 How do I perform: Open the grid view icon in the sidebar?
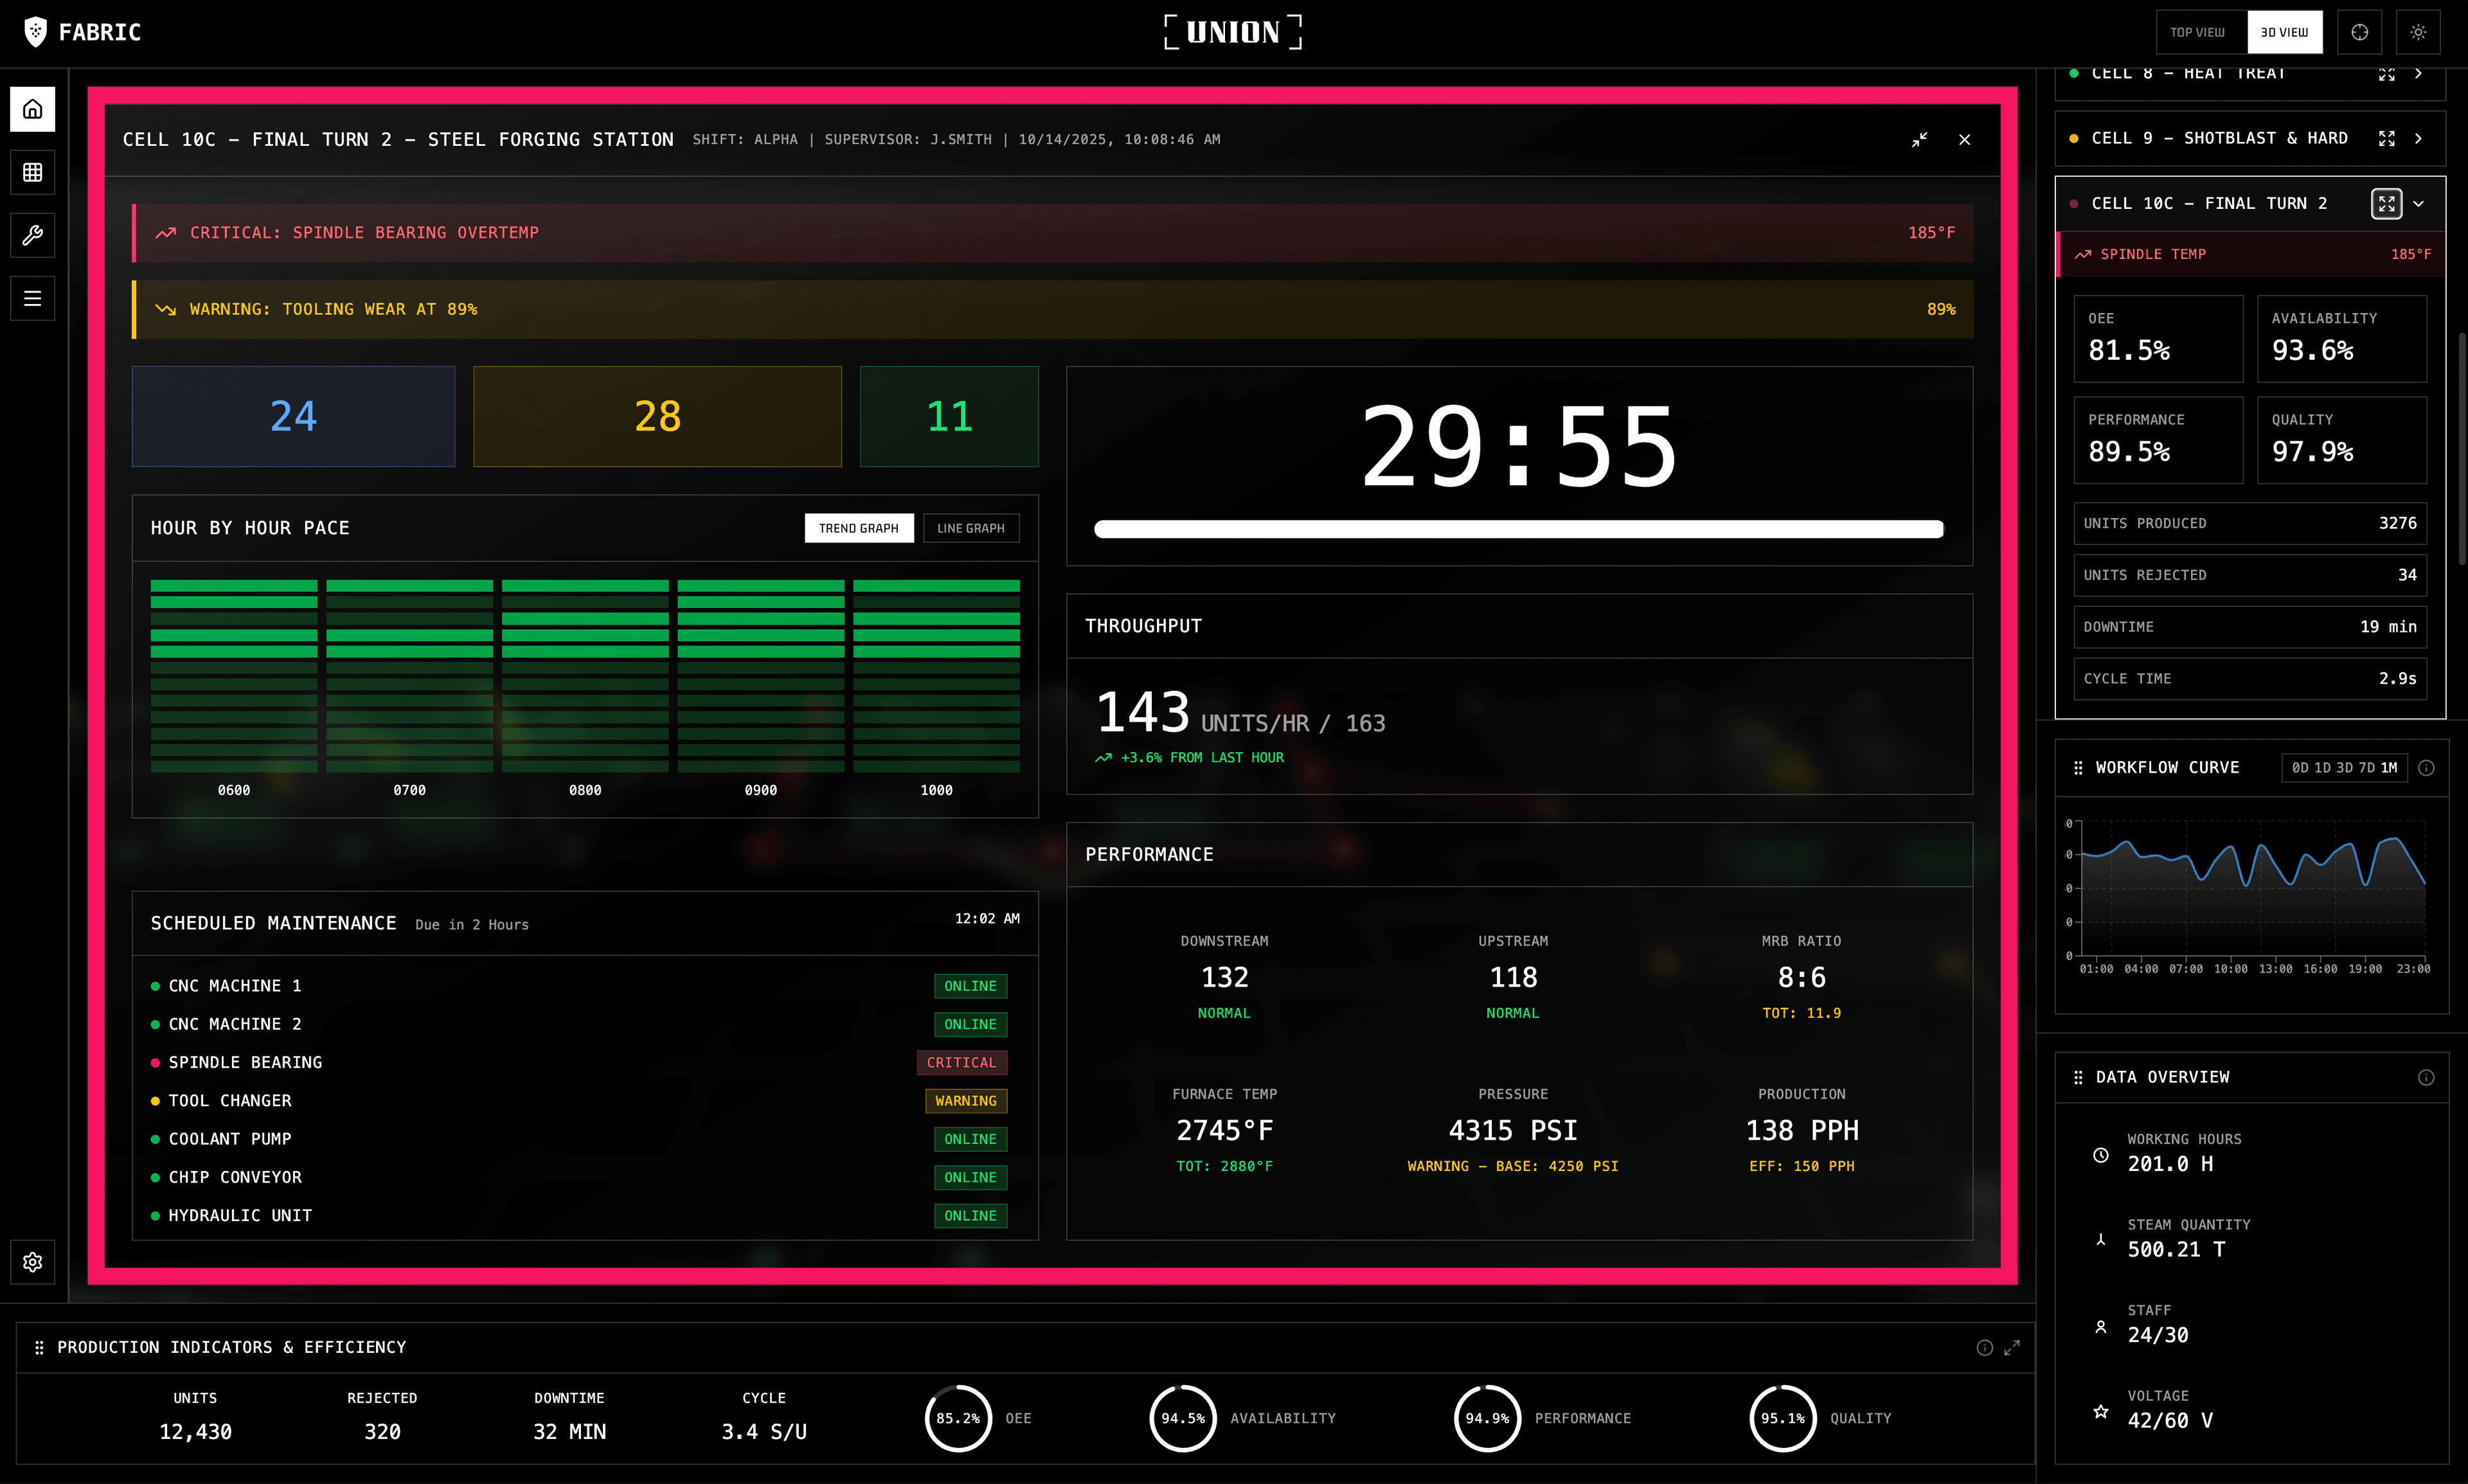[32, 173]
